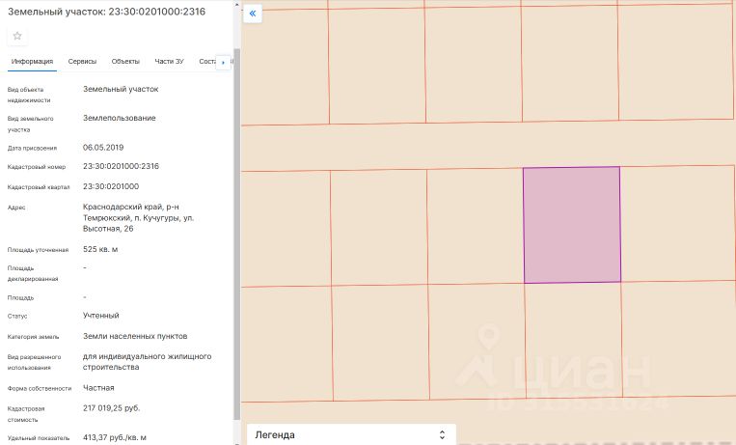736x445 pixels.
Task: Click the Землепользование value
Action: point(120,119)
